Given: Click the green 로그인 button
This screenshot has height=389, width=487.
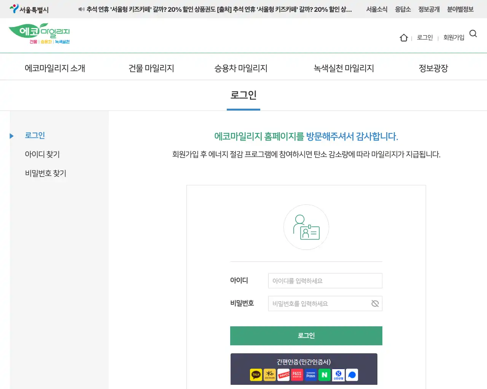Looking at the screenshot, I should point(306,336).
